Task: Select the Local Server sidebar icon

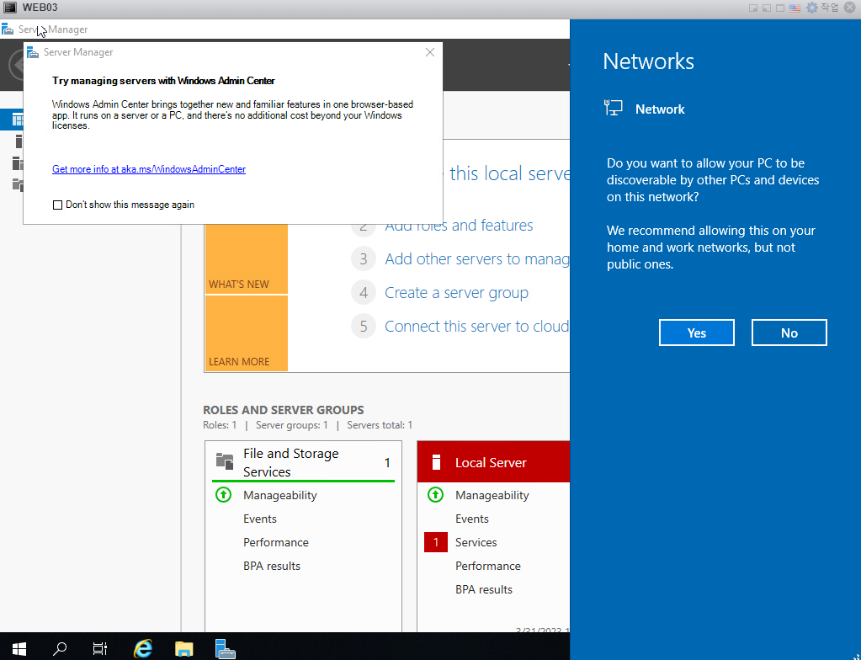Action: click(19, 141)
